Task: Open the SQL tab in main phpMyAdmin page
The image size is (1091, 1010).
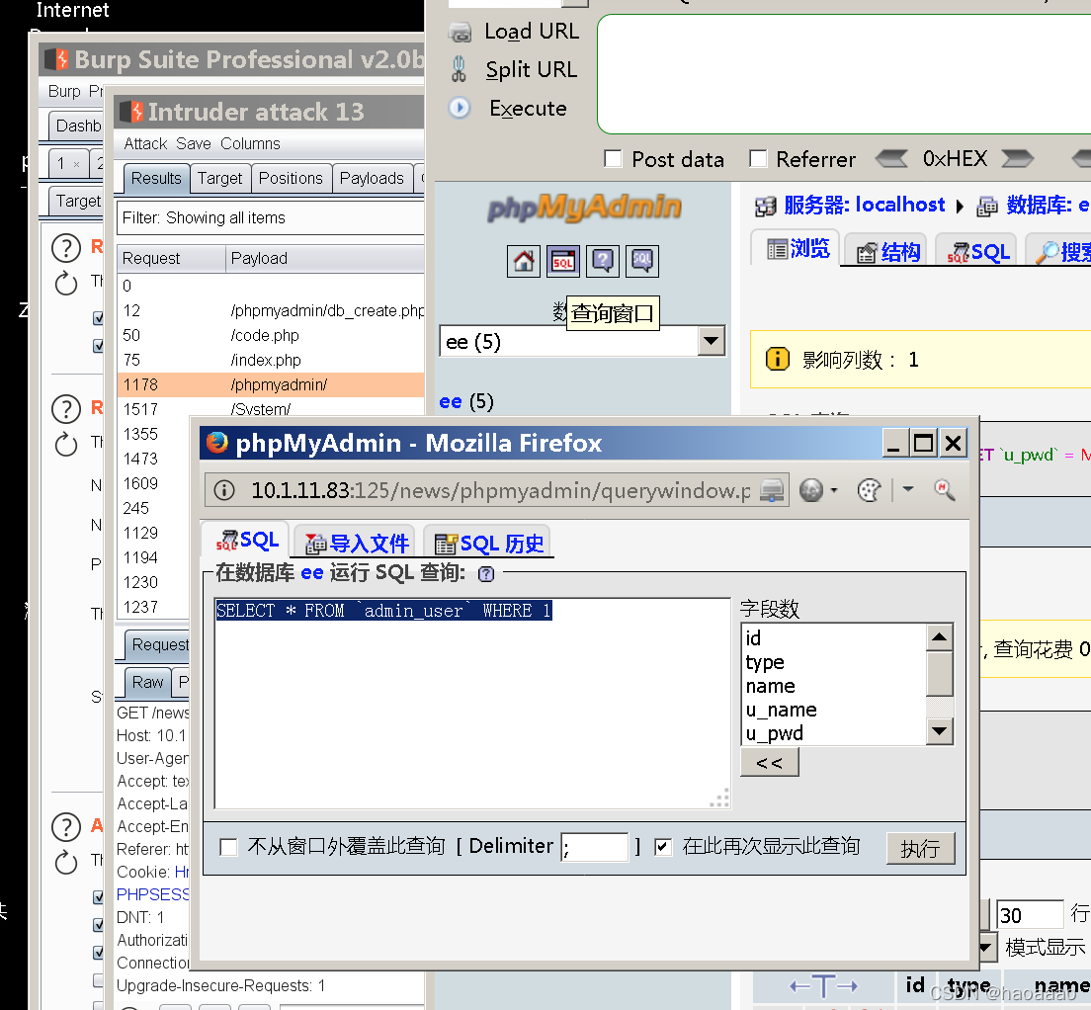Action: [x=978, y=252]
